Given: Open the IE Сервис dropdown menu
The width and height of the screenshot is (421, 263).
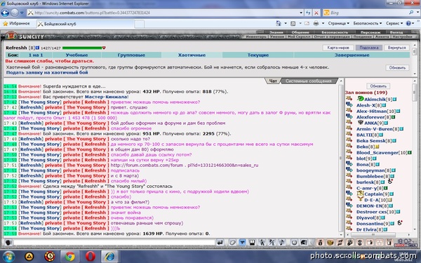Looking at the screenshot, I should pyautogui.click(x=394, y=23).
